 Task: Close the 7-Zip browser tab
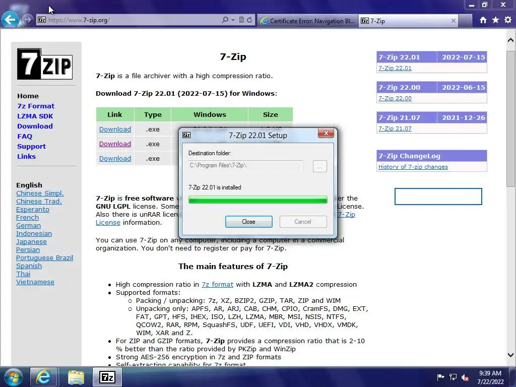(x=454, y=21)
